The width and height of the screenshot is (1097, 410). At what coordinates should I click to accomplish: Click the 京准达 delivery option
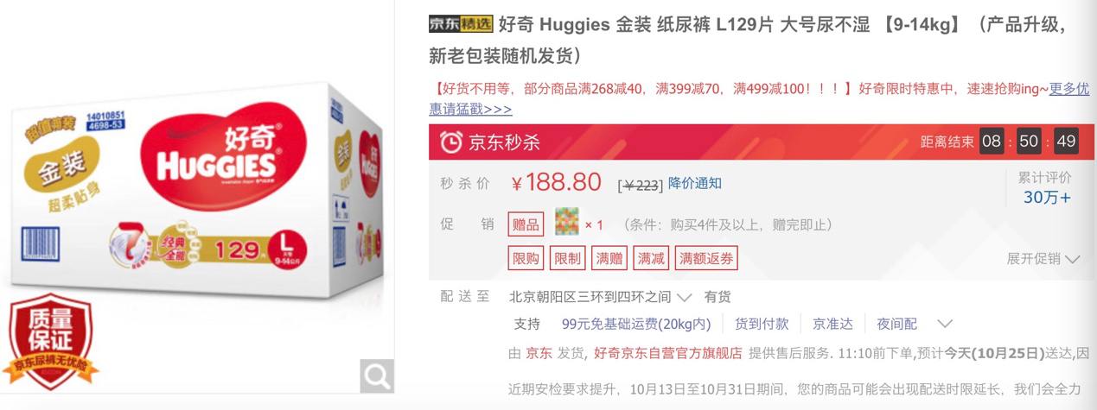(832, 325)
